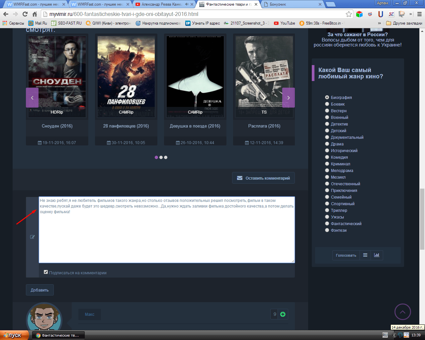Select Детектив genre radio button
Screen dimensions: 425x340
(327, 124)
